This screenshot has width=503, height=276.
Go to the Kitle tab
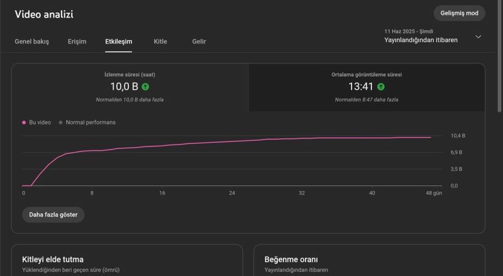point(160,41)
